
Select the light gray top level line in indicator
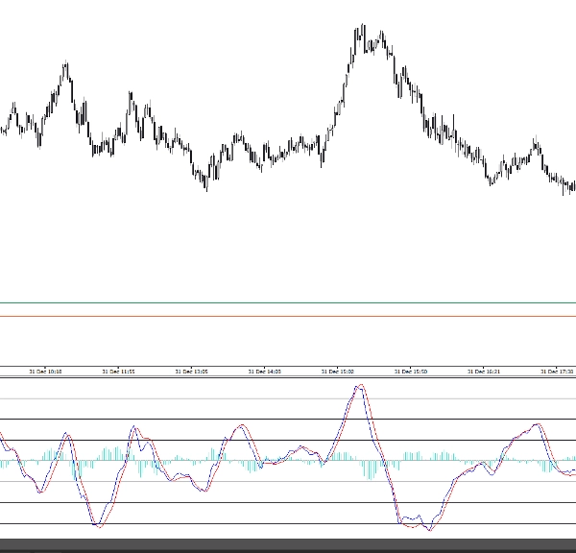click(288, 398)
